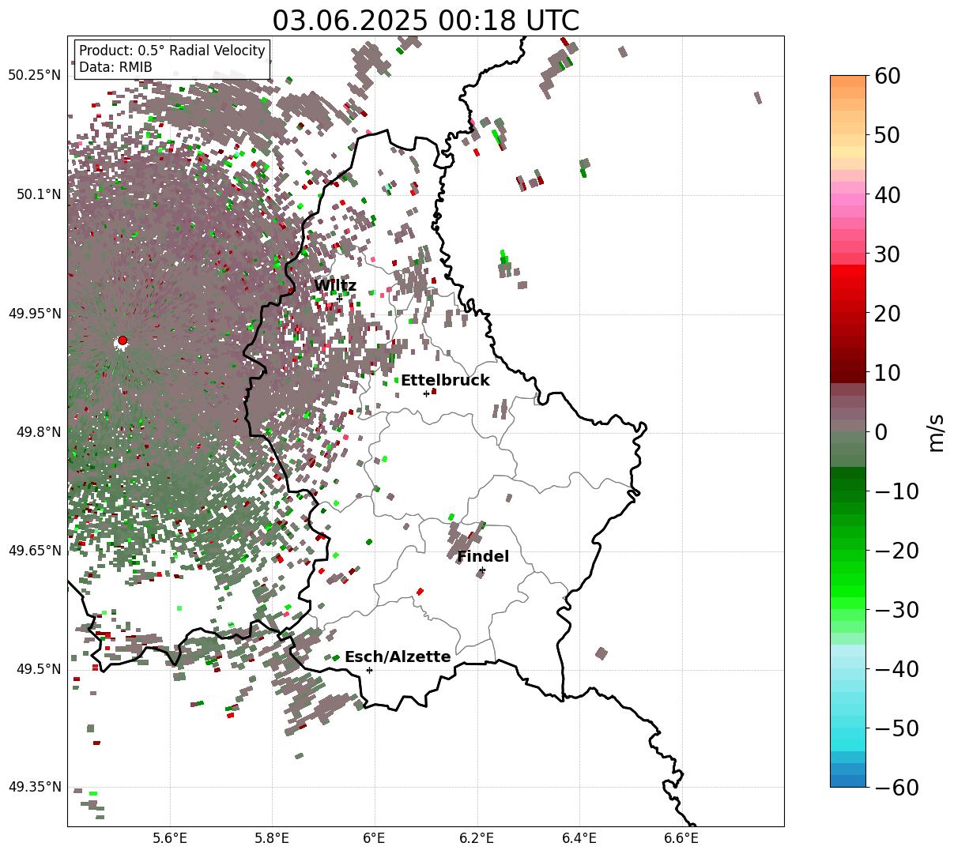The image size is (954, 854).
Task: Click the 49.5°N latitude tick label
Action: click(x=38, y=669)
